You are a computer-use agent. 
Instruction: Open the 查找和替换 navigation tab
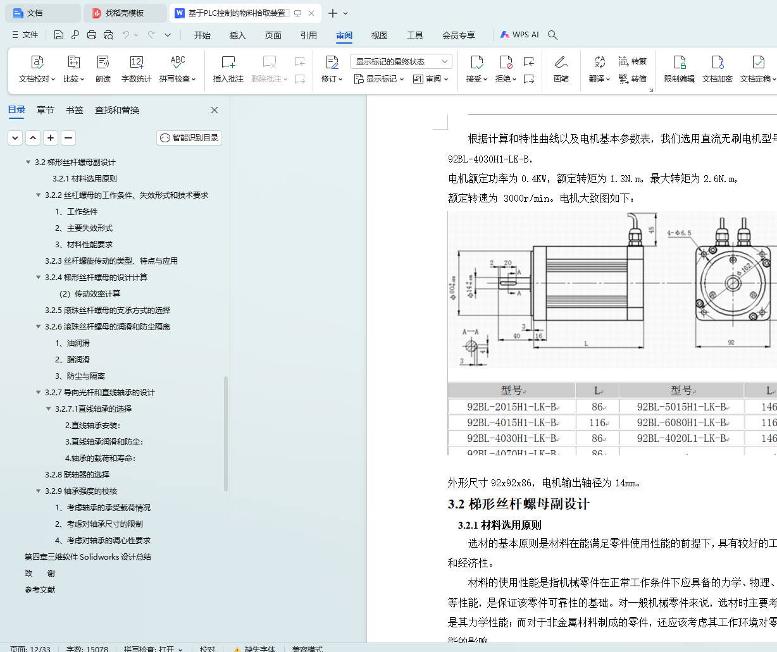(x=117, y=110)
